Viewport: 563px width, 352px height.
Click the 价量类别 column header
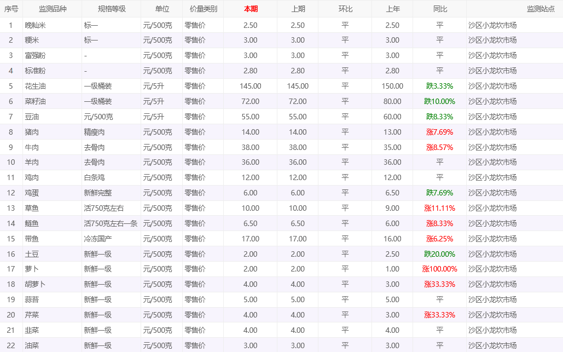pyautogui.click(x=203, y=9)
